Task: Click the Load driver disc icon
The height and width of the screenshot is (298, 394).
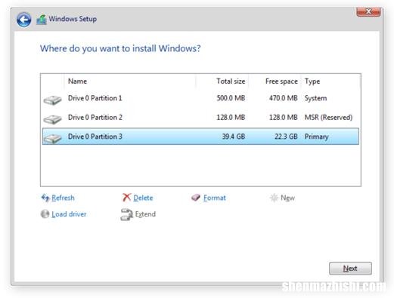Action: point(45,214)
